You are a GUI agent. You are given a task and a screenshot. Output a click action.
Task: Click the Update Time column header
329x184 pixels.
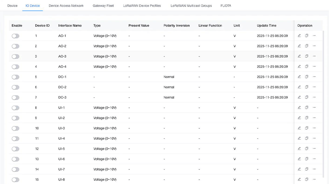[267, 26]
